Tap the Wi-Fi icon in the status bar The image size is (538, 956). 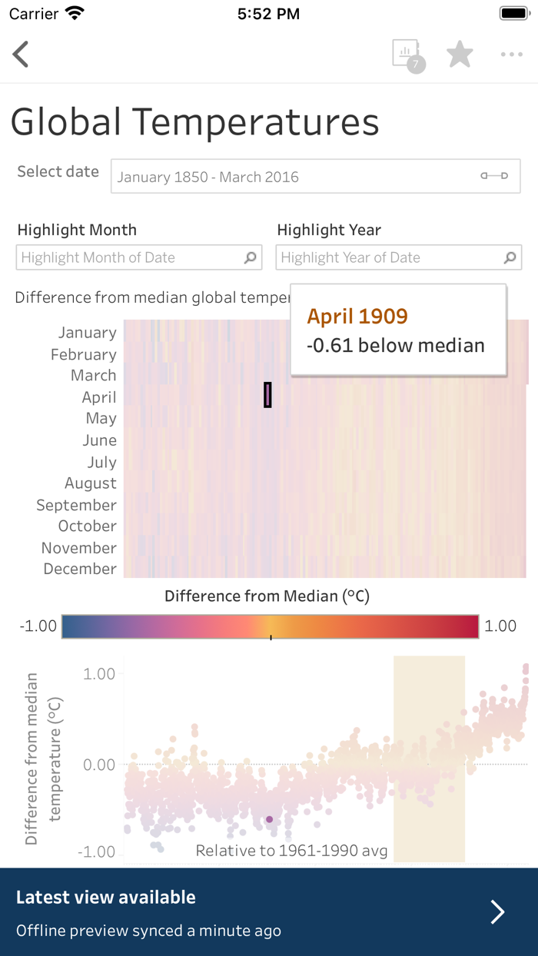[x=75, y=12]
